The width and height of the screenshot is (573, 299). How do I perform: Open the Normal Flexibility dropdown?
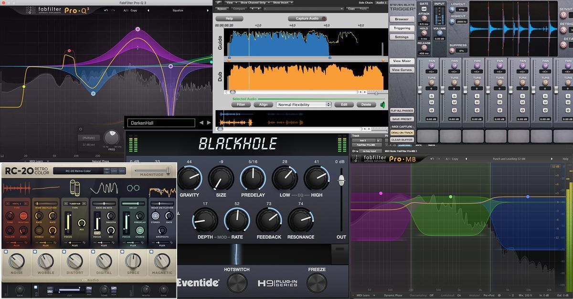304,105
